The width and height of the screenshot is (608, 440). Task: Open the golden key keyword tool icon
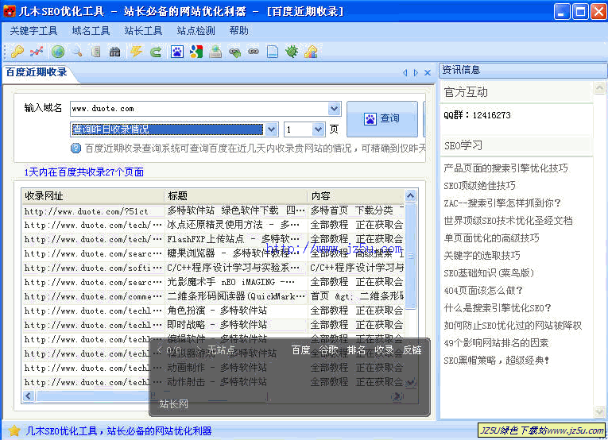[17, 52]
